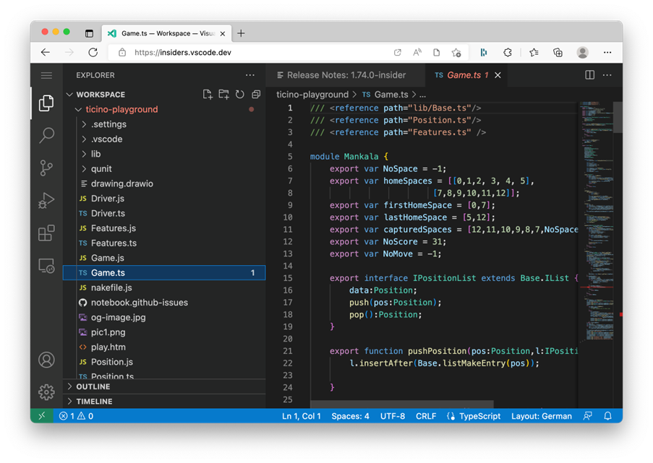Open the Search view

[x=46, y=134]
